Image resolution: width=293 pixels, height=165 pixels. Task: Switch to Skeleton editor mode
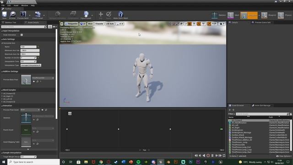click(218, 15)
